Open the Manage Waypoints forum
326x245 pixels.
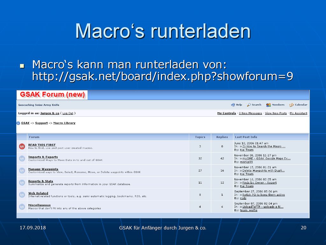pos(43,169)
